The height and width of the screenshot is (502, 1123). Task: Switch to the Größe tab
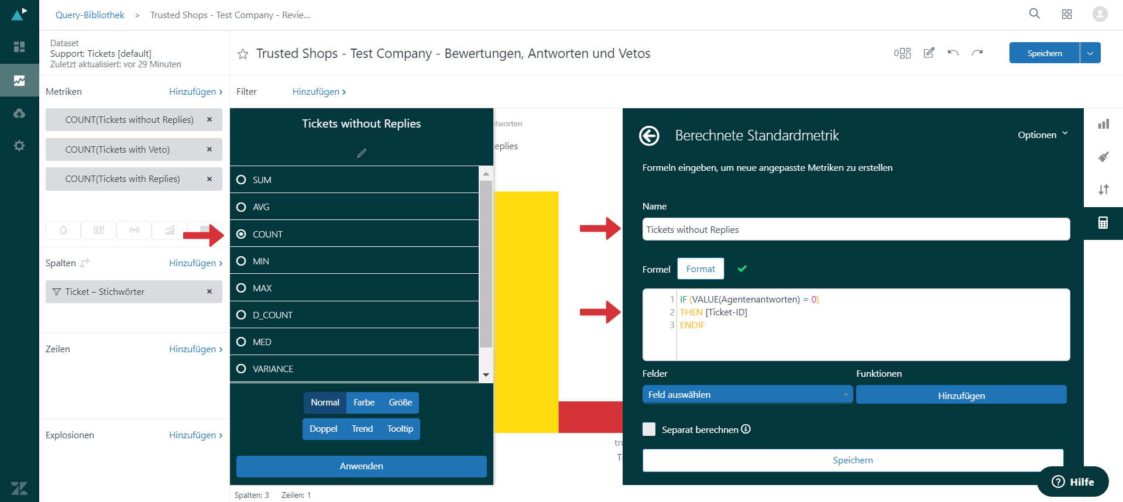click(400, 403)
